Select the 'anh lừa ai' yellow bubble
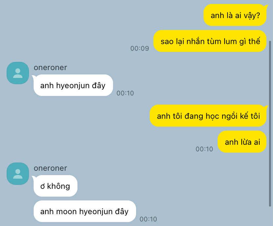Image resolution: width=273 pixels, height=226 pixels. pyautogui.click(x=242, y=142)
